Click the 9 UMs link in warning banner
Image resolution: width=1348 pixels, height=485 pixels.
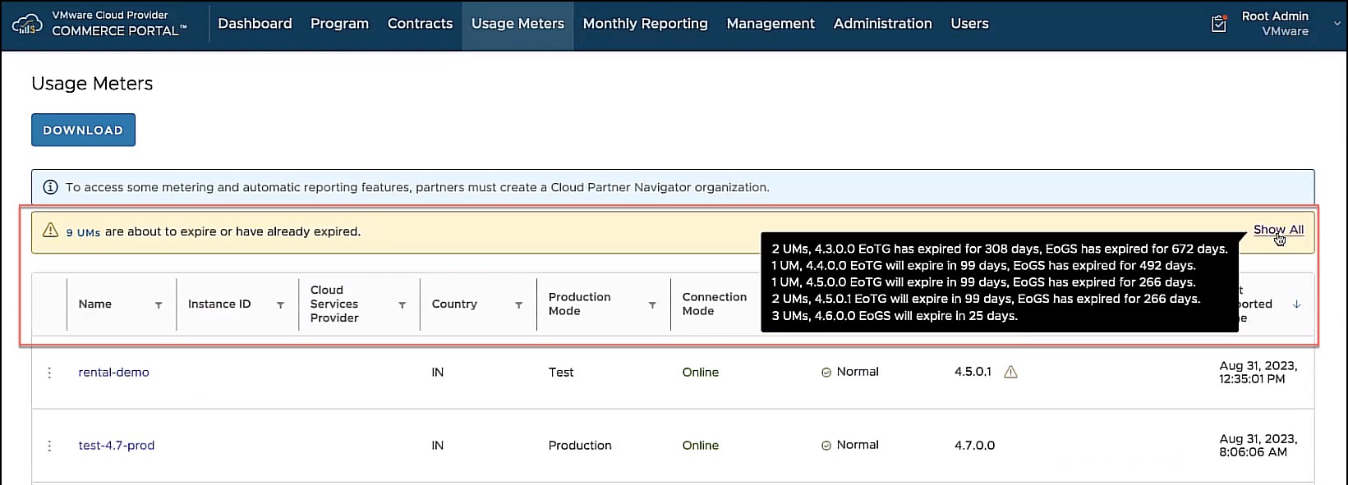pos(83,232)
